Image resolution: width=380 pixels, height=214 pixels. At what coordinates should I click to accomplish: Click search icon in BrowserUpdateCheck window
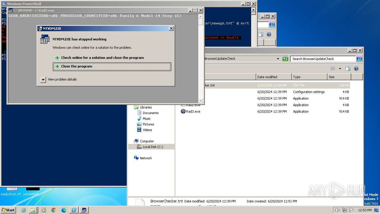pos(359,59)
